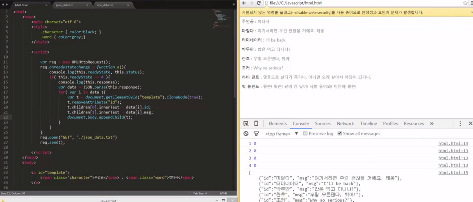This screenshot has width=473, height=202.
Task: Open html.html:13 link for message 2 0
Action: tap(453, 151)
